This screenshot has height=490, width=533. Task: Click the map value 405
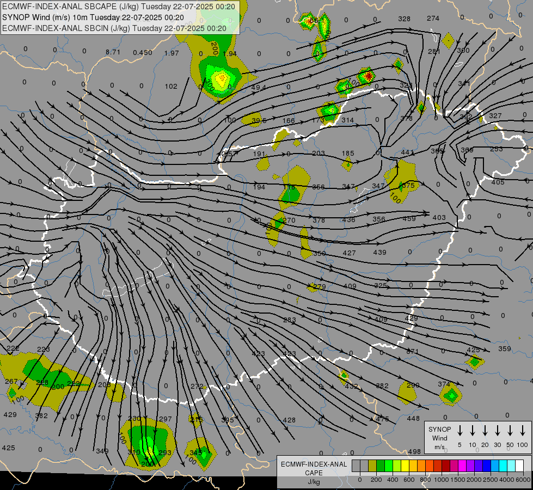(x=498, y=182)
